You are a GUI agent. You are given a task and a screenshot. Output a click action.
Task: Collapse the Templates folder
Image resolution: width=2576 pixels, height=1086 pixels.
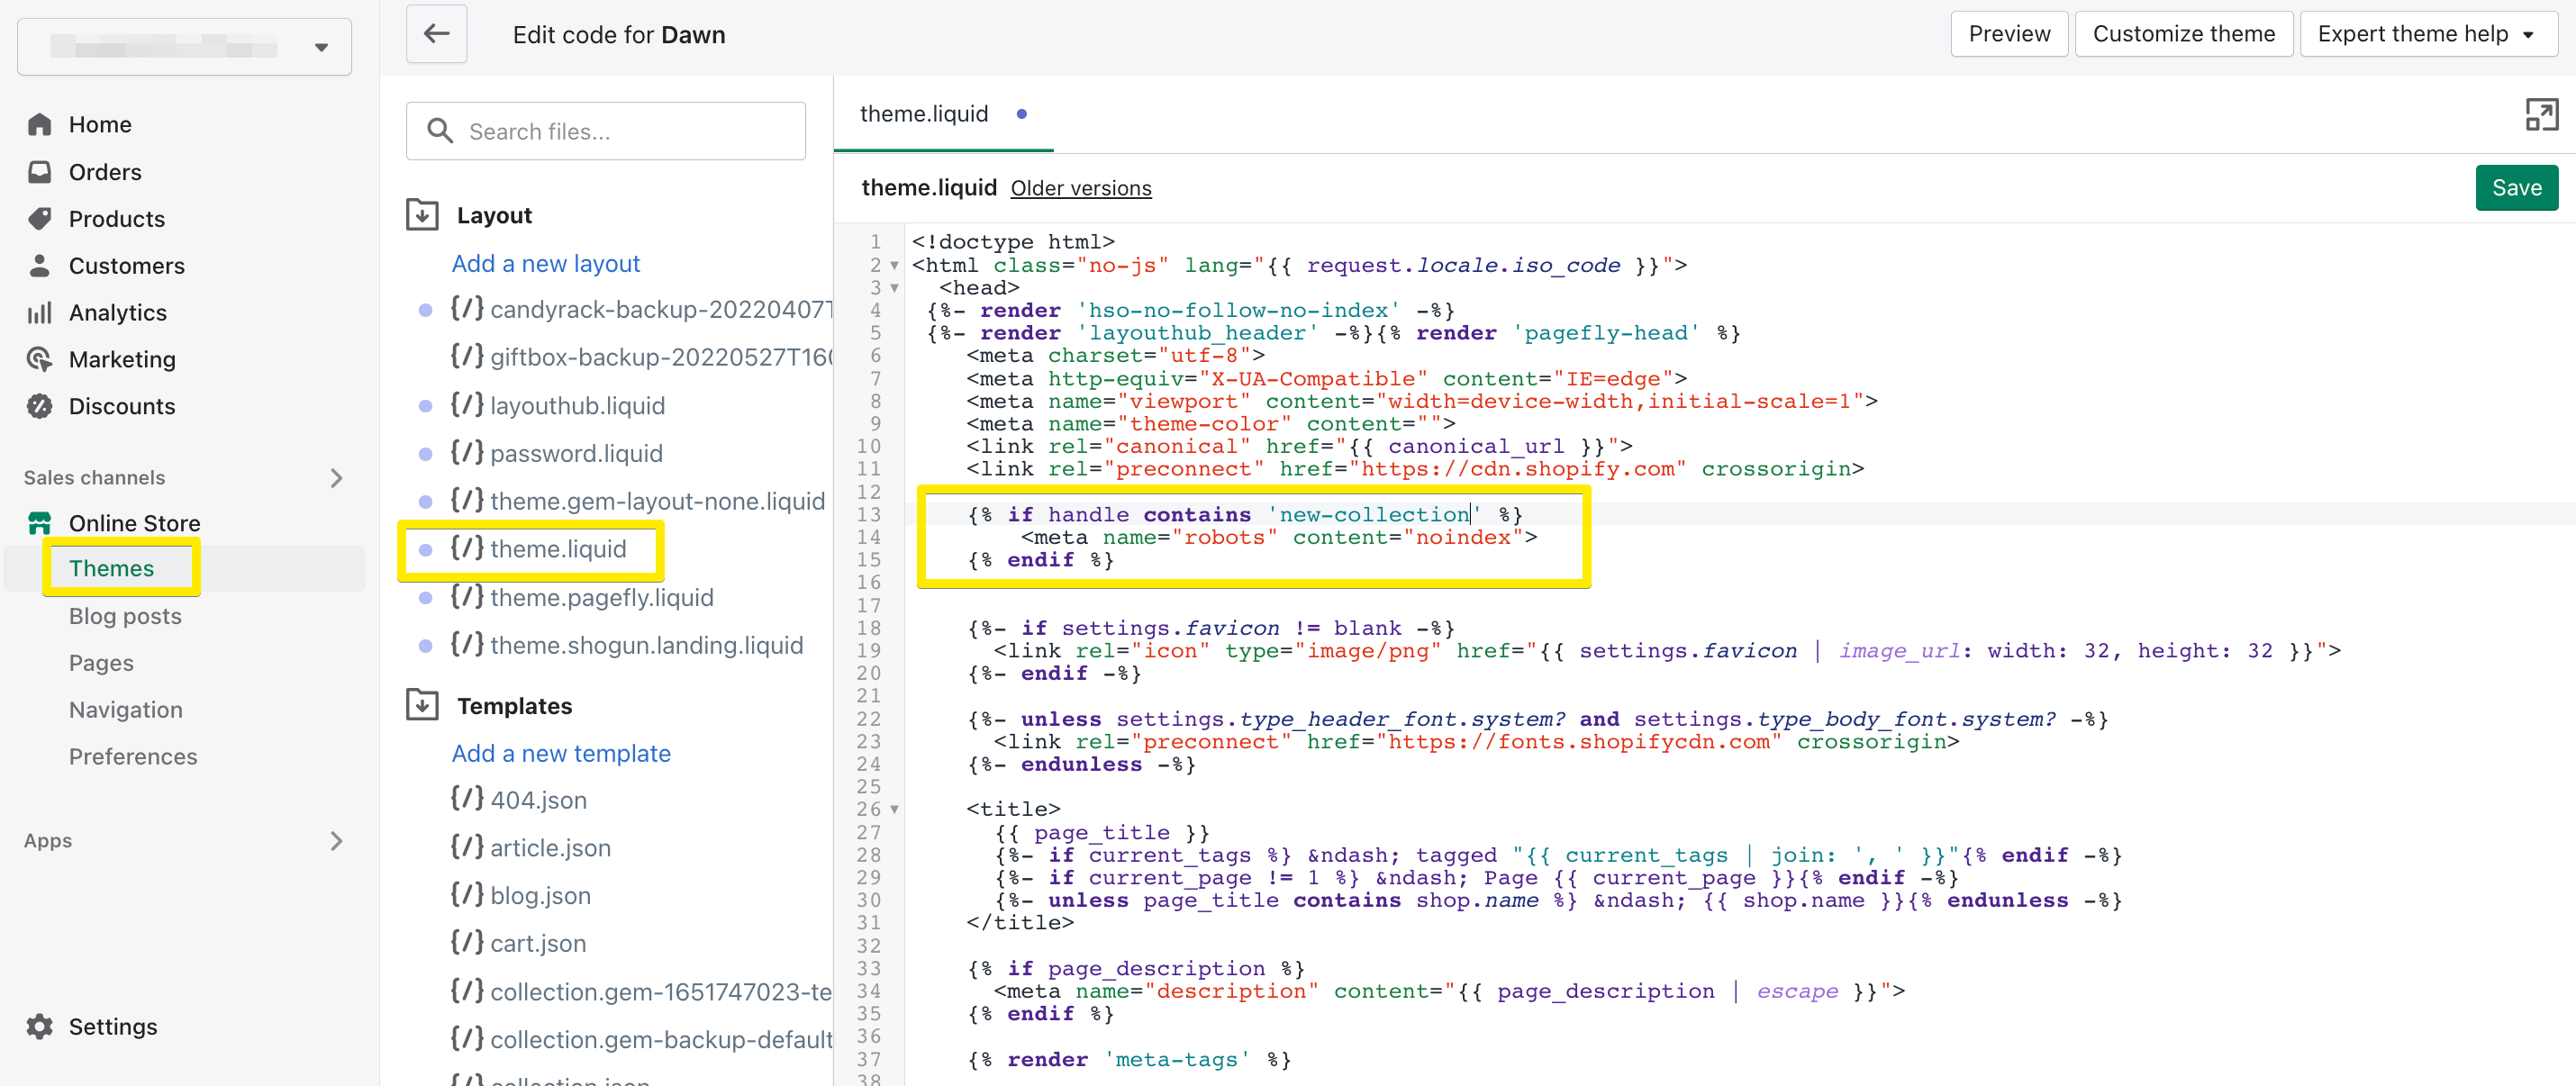pos(423,705)
